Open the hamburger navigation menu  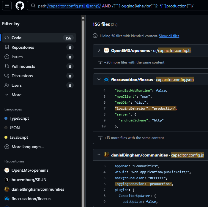[7, 6]
